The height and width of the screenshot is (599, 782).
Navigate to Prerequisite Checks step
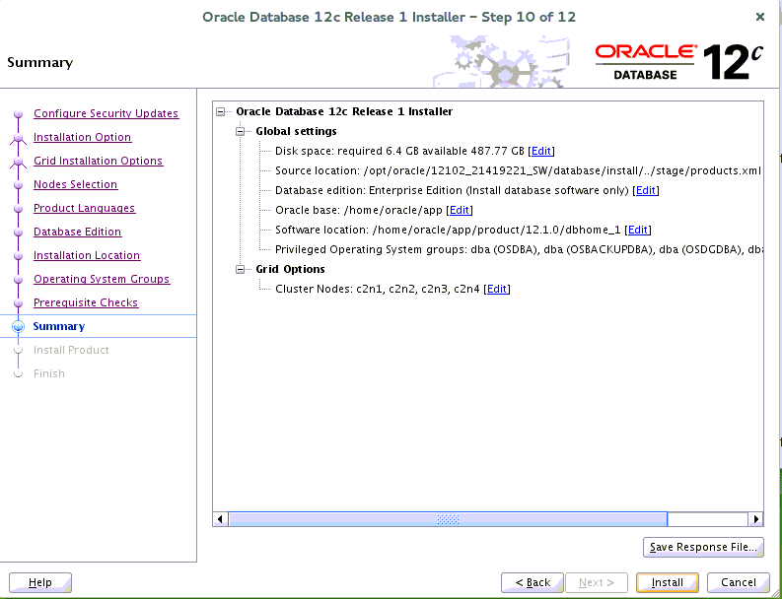point(86,302)
